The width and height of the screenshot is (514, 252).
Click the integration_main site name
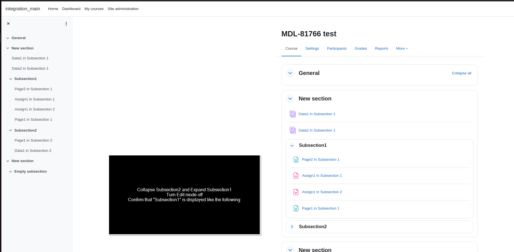(23, 9)
